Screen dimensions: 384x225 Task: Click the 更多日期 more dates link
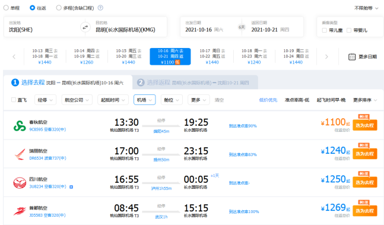(367, 57)
